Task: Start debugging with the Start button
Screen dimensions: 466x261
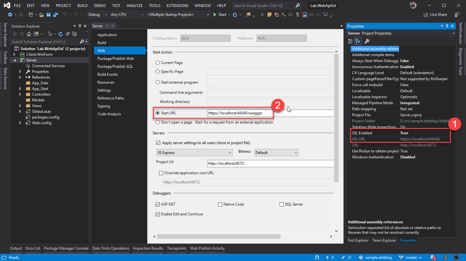Action: click(221, 14)
